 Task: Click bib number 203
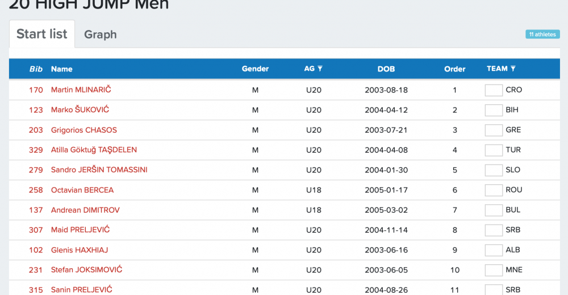pyautogui.click(x=36, y=130)
